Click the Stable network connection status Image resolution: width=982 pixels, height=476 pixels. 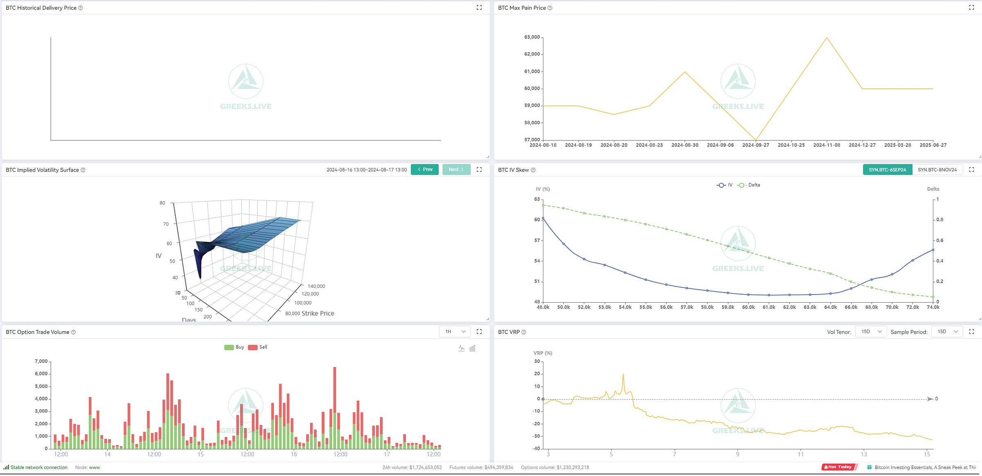39,467
